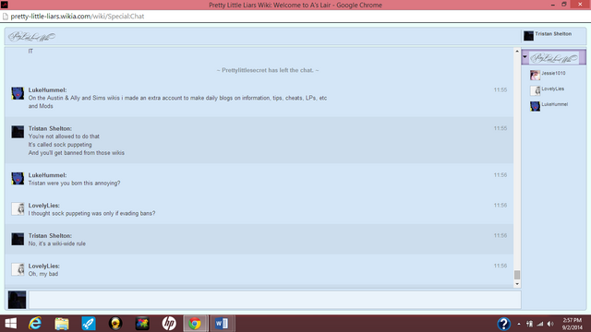The height and width of the screenshot is (332, 591).
Task: Open the volume speaker icon in tray
Action: (x=550, y=324)
